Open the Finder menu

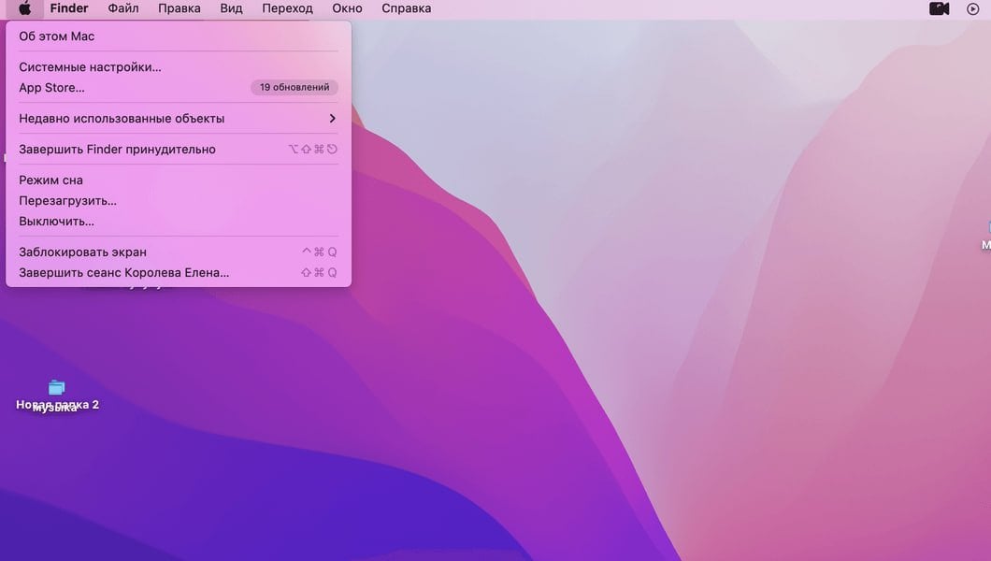[69, 8]
